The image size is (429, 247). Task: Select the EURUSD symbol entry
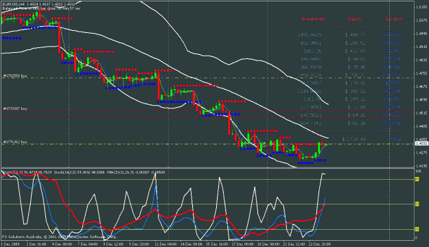(x=392, y=75)
